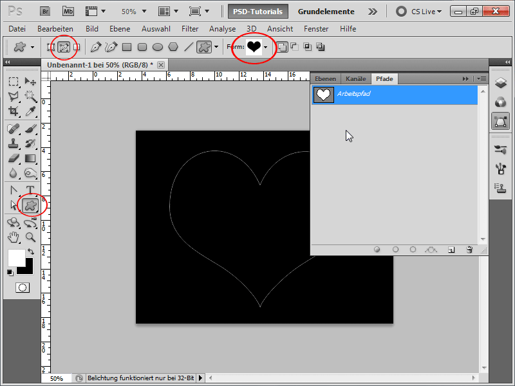Select the Gradient tool
Screen dimensions: 515x386
click(30, 158)
